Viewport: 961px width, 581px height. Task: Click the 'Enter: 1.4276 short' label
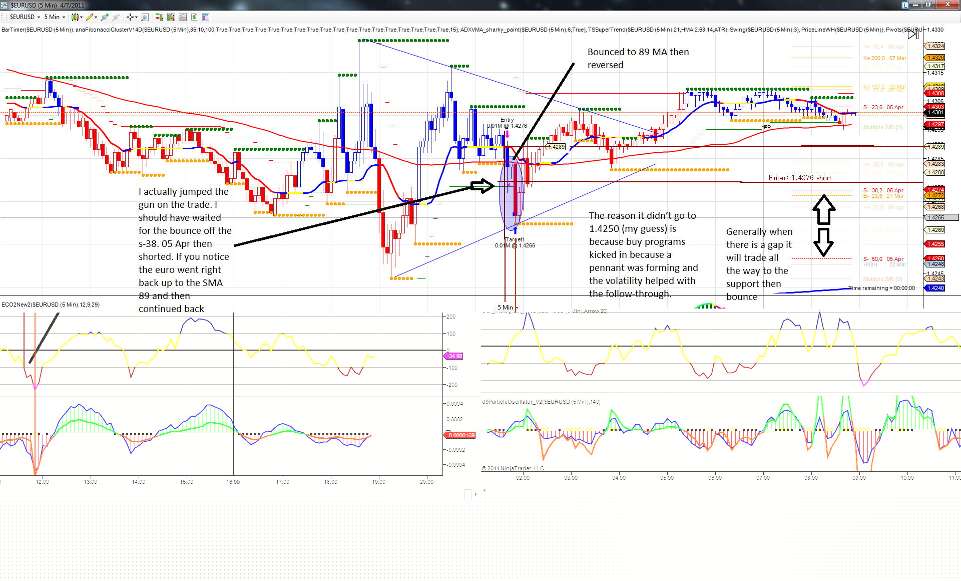(x=800, y=178)
